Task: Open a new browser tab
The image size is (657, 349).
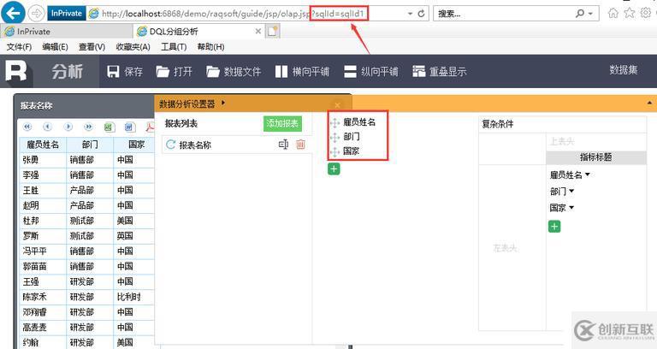Action: tap(273, 31)
